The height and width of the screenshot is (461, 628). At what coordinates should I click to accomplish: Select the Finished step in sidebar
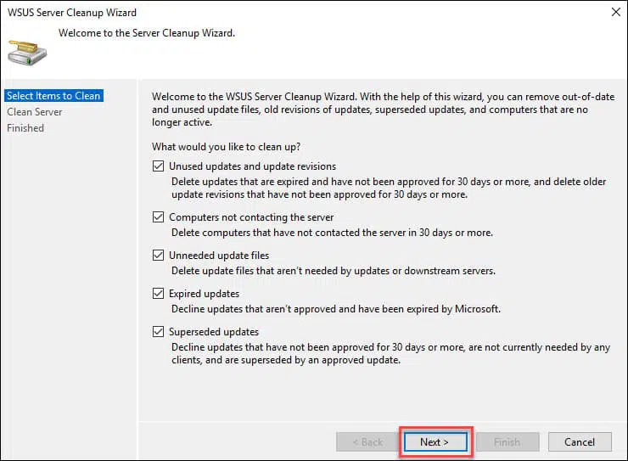click(25, 128)
